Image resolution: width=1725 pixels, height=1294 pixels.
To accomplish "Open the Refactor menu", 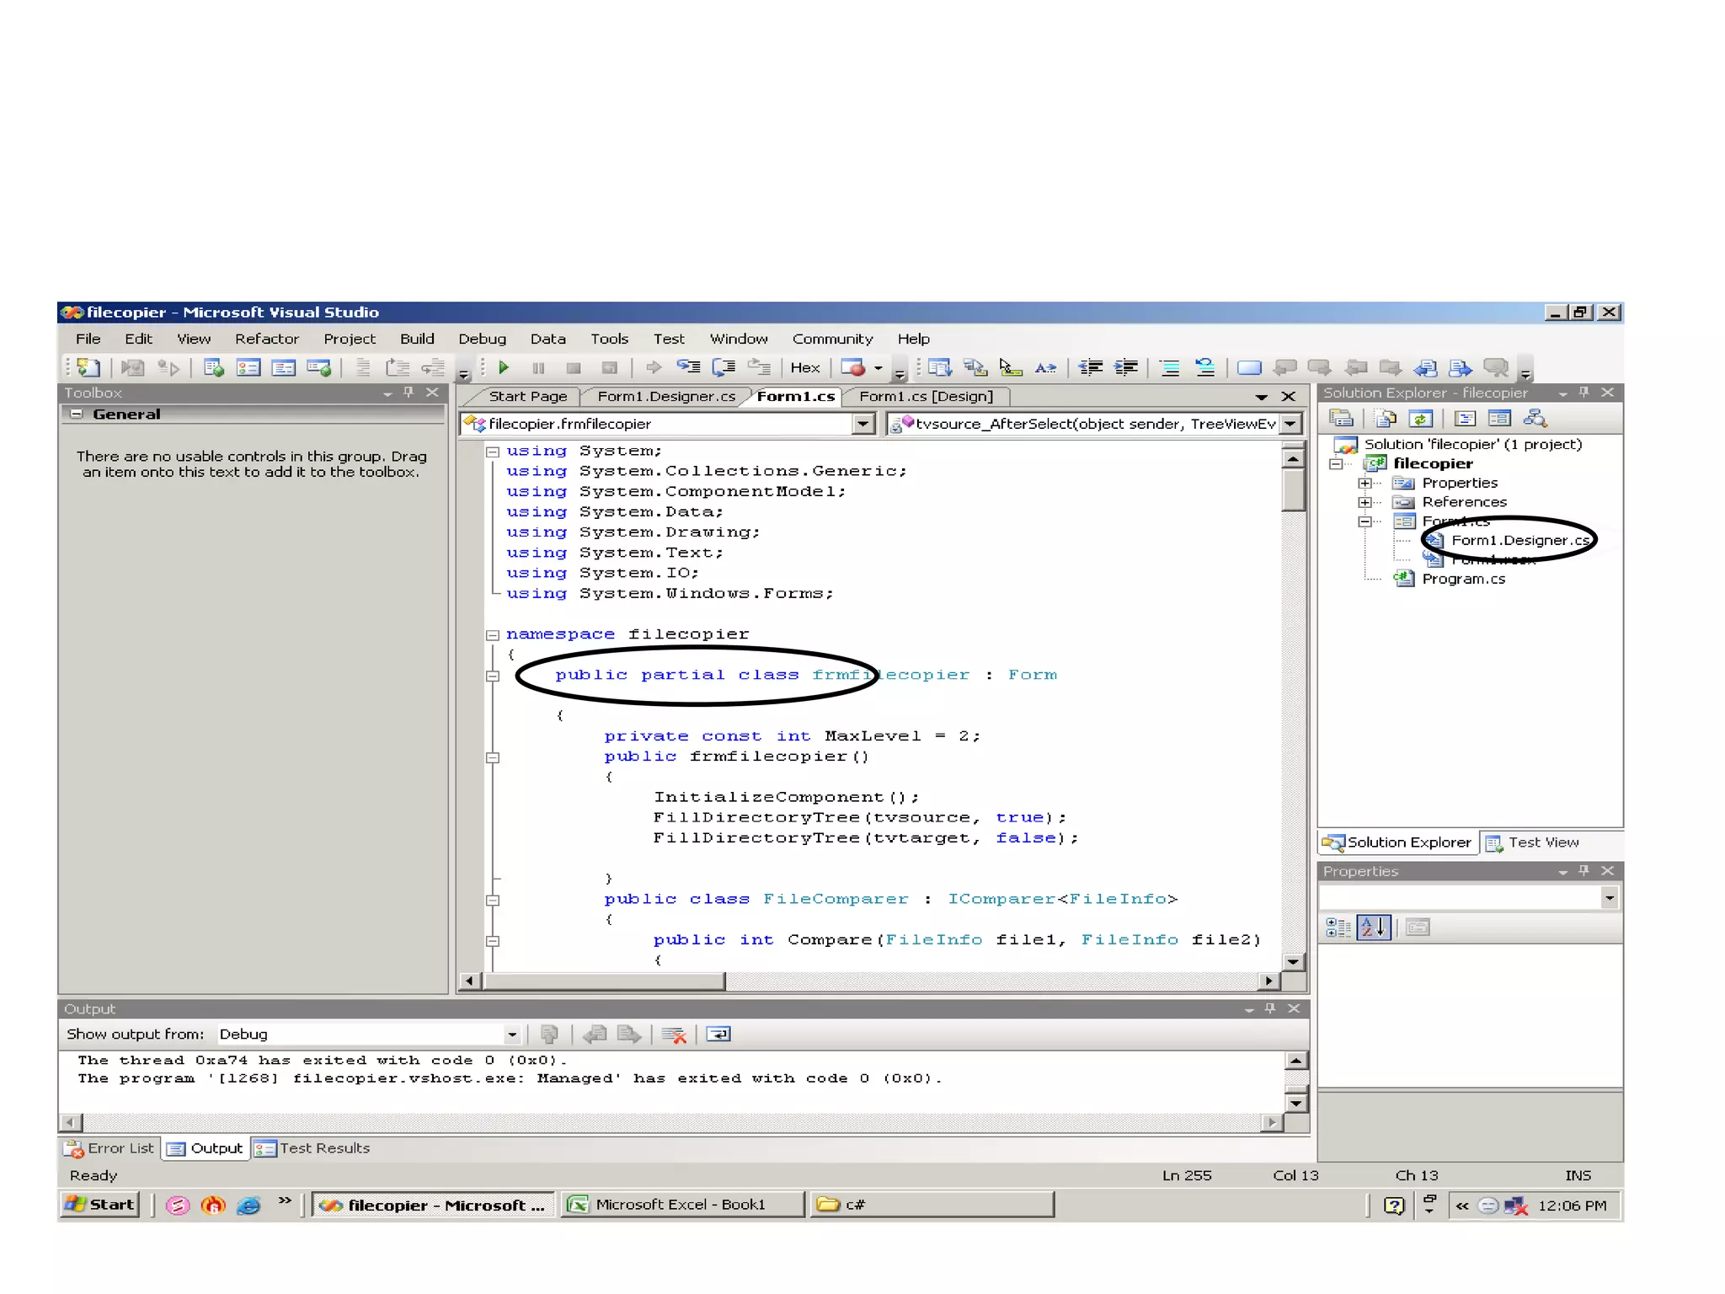I will (x=266, y=339).
